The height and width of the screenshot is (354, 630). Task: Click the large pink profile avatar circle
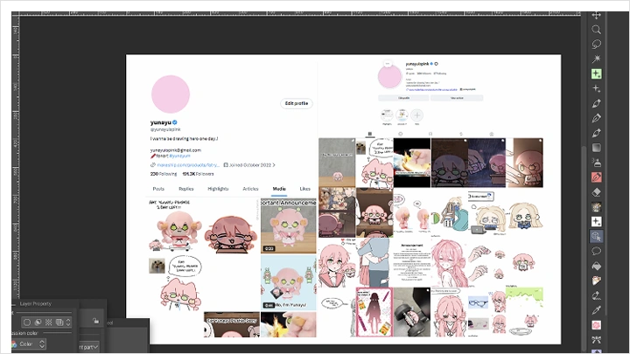click(171, 94)
